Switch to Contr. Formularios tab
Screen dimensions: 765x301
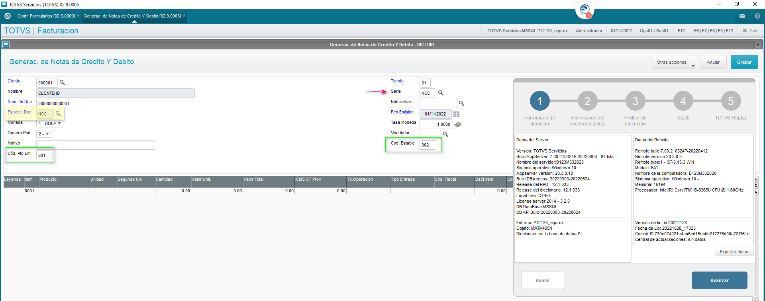(46, 16)
